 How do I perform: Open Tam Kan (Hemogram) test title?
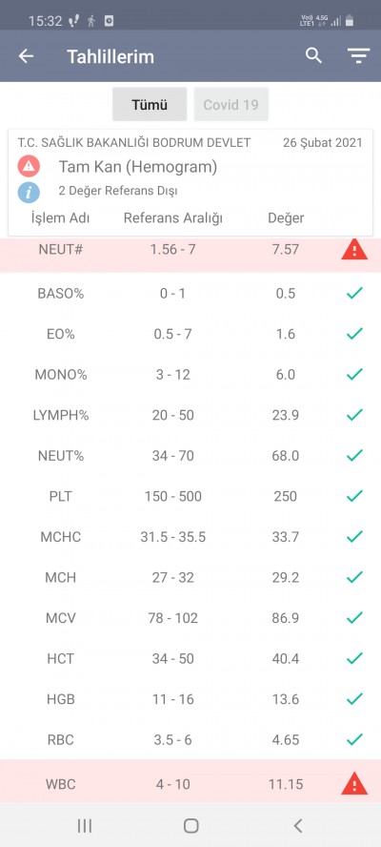pos(137,167)
